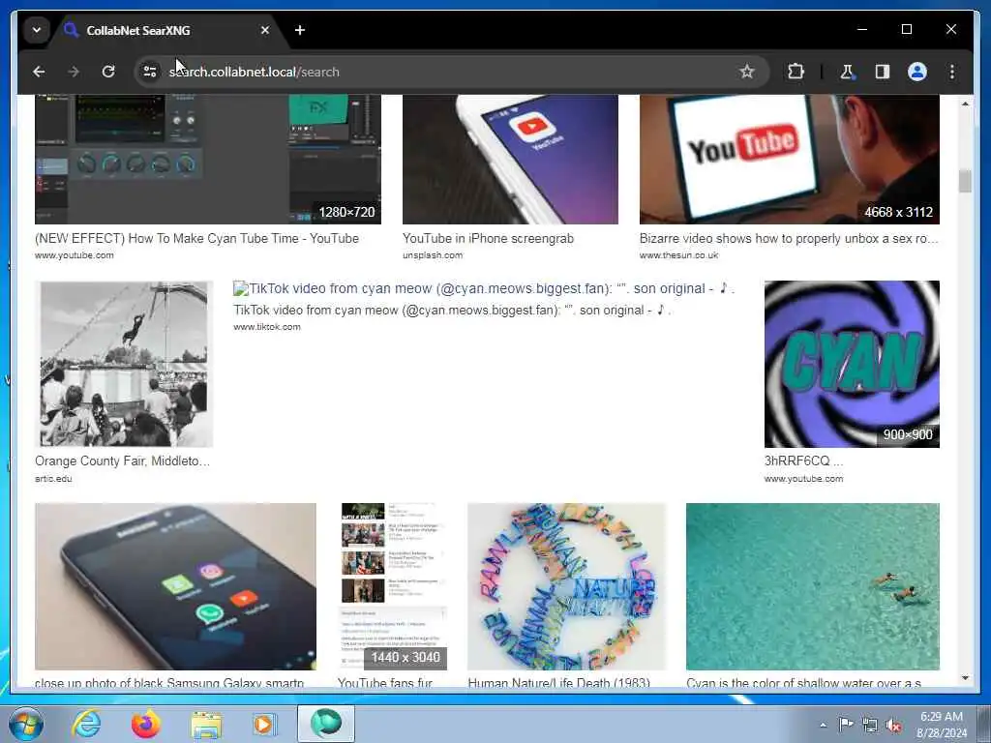Open the CYAN swirl logo thumbnail

[852, 364]
